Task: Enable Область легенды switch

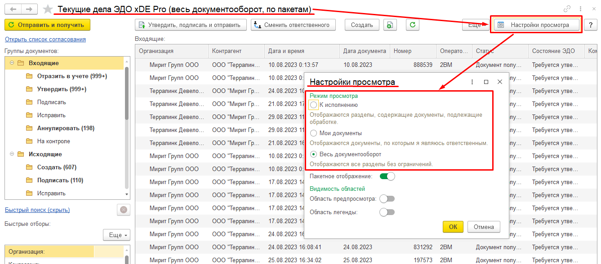Action: point(387,212)
